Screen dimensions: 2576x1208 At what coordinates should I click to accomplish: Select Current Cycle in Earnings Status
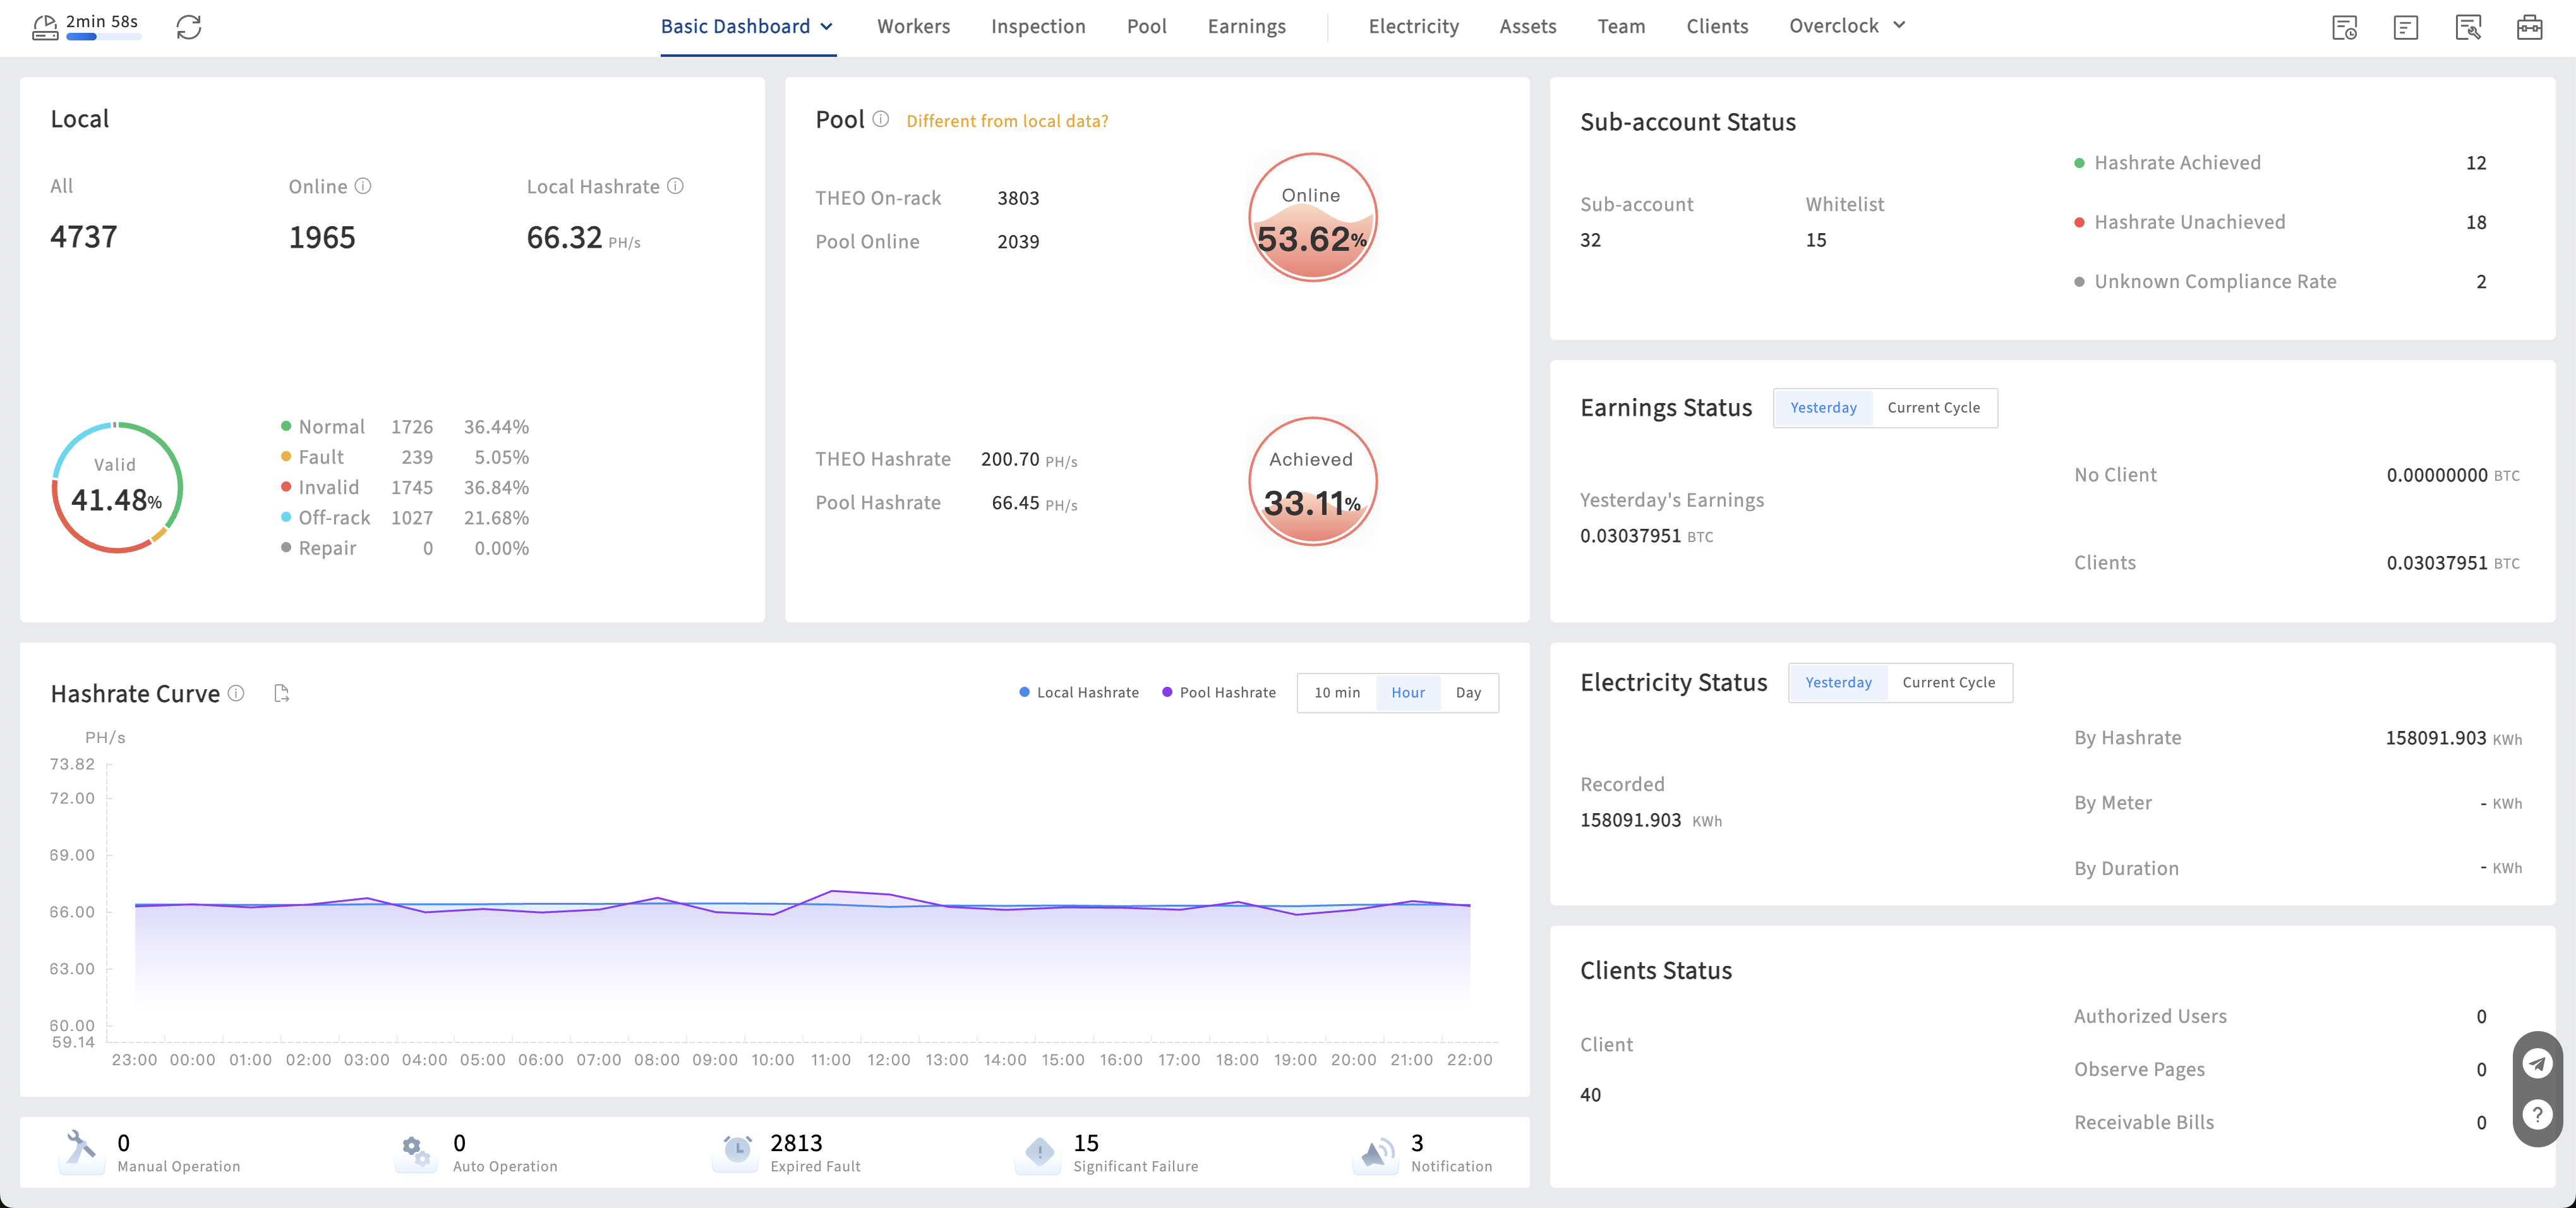pyautogui.click(x=1933, y=407)
